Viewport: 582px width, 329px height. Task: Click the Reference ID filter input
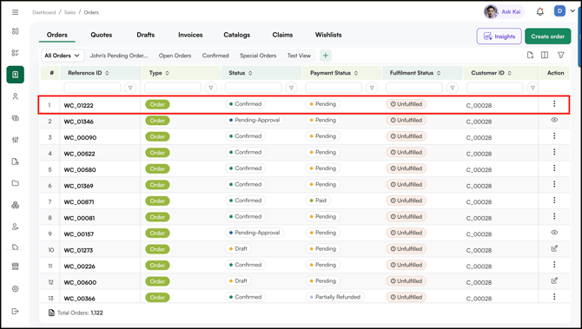tap(92, 88)
